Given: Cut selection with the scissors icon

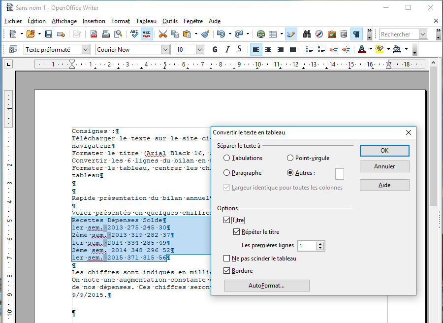Looking at the screenshot, I should 163,34.
